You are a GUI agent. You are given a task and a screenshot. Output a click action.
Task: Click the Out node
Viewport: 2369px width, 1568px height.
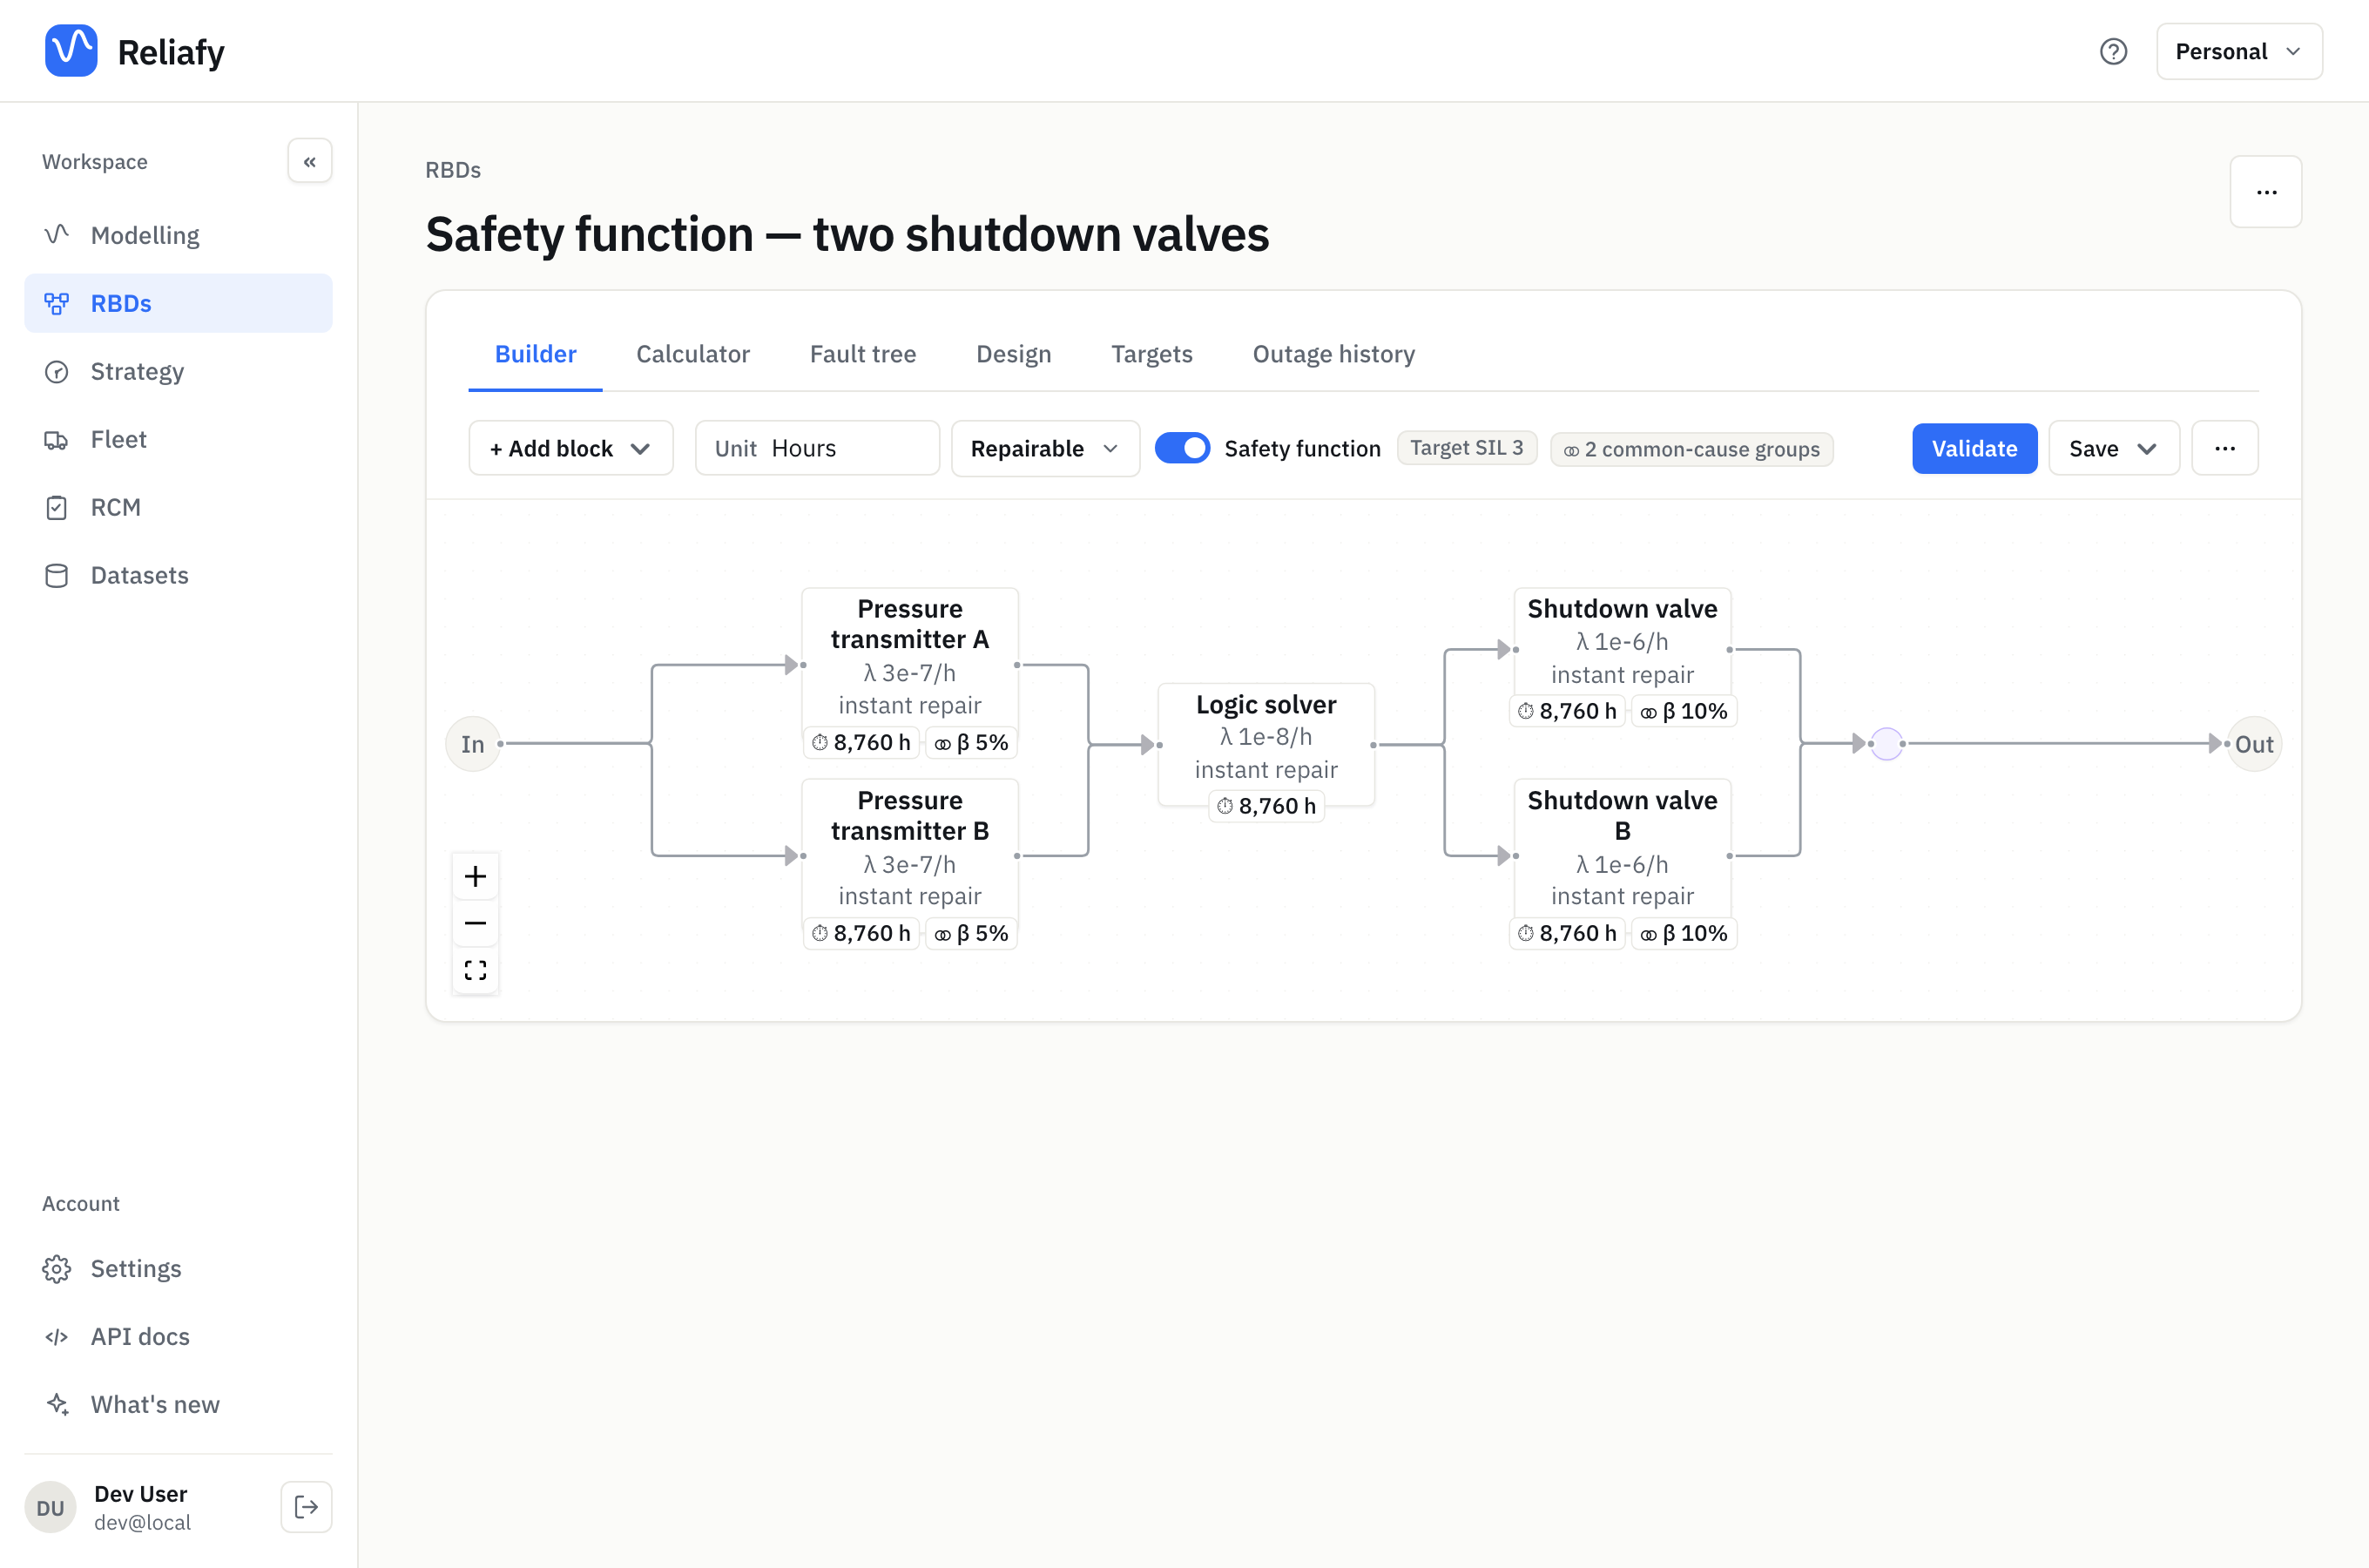pos(2253,744)
